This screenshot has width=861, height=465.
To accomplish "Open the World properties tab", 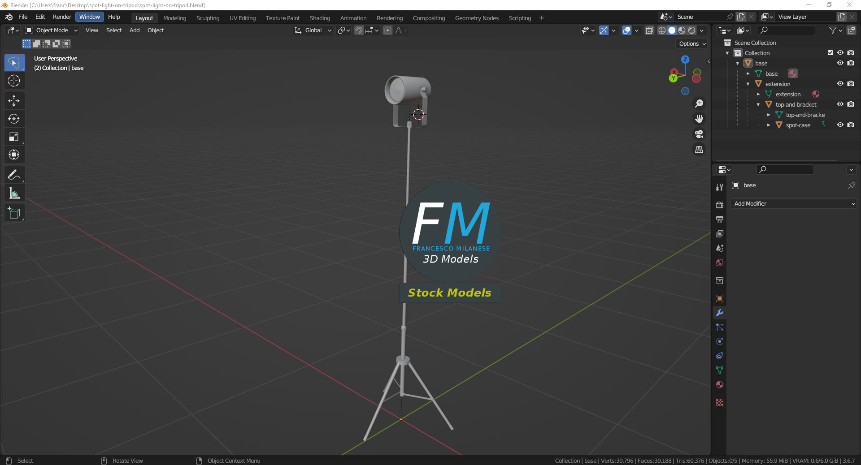I will pyautogui.click(x=720, y=263).
